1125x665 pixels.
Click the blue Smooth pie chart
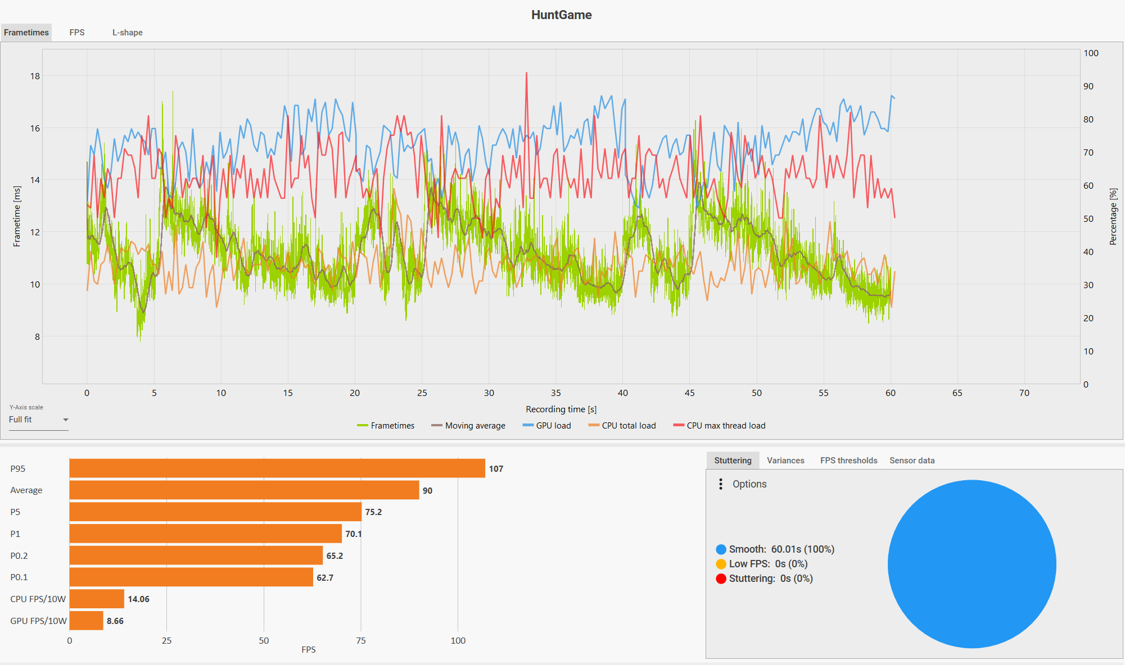coord(972,564)
